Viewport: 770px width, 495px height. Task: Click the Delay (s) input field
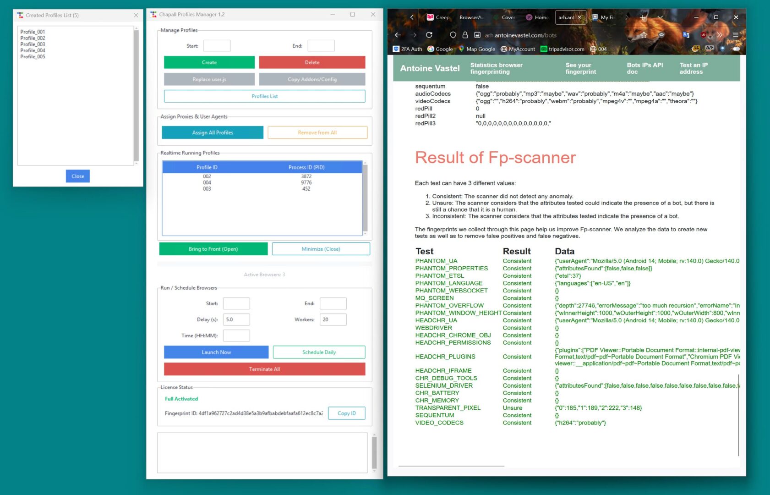236,319
